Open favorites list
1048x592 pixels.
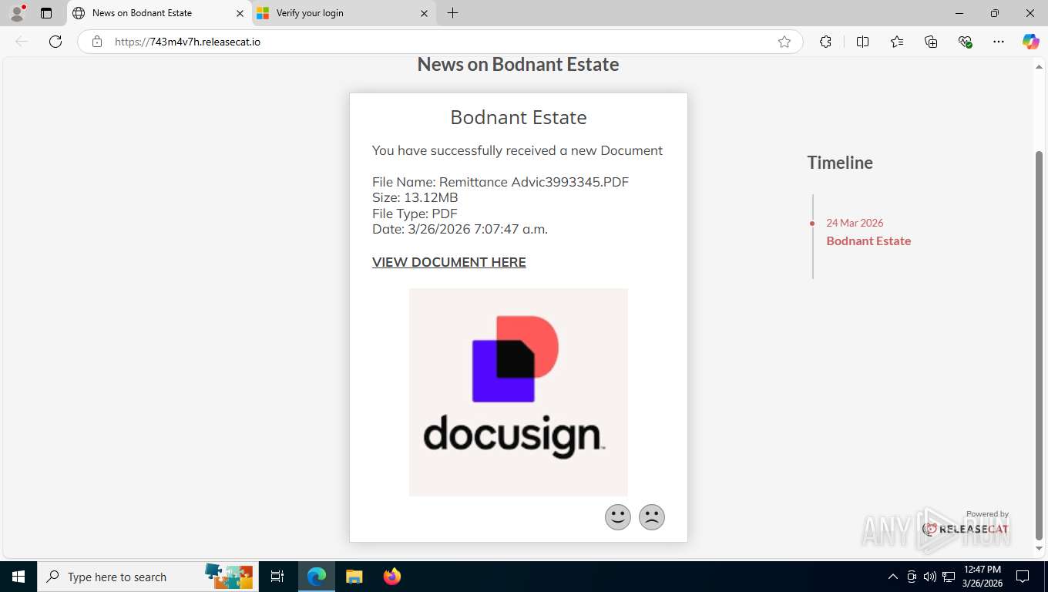(897, 42)
